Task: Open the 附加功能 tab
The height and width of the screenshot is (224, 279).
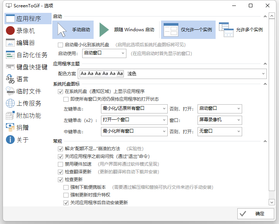Action: pos(28,115)
